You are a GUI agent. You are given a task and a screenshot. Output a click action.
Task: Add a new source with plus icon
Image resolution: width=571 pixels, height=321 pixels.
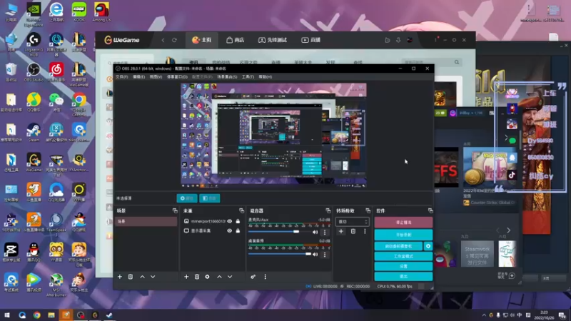pos(186,277)
